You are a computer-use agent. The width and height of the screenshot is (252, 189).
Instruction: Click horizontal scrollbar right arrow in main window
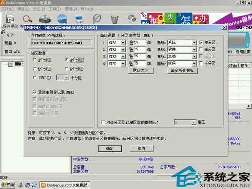249,106
